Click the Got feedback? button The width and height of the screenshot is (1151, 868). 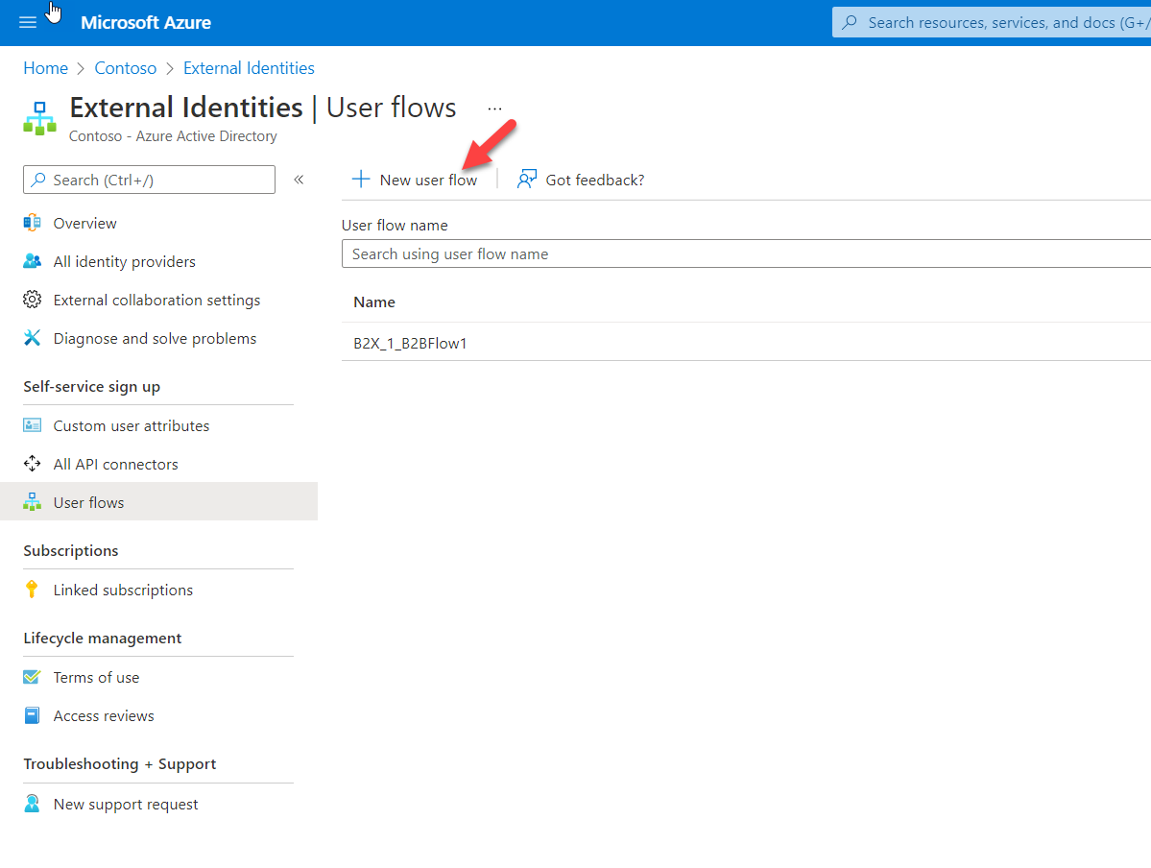(581, 180)
